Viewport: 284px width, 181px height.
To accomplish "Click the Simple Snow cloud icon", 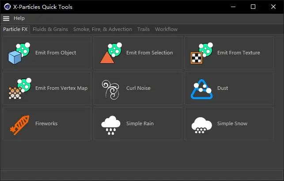I will click(x=201, y=124).
